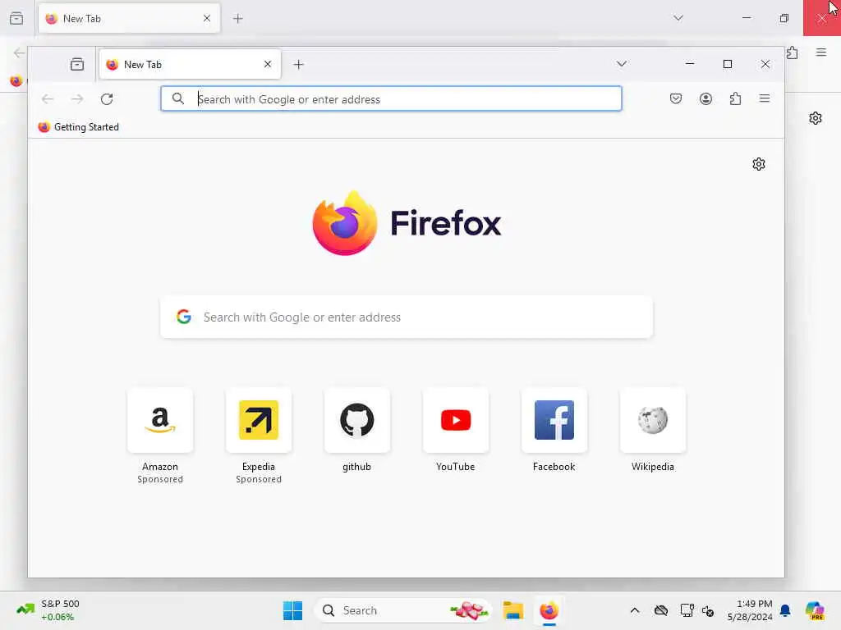Open new tab personalize gear in front window

[x=758, y=164]
